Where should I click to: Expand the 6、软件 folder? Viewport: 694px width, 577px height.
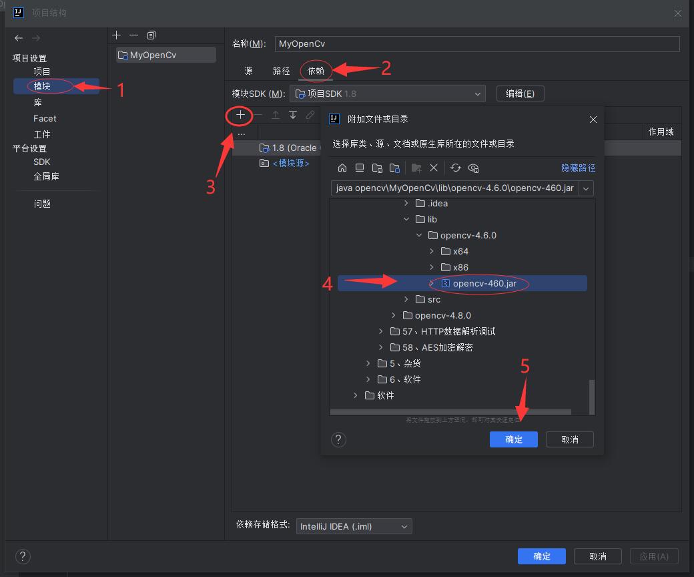click(368, 379)
